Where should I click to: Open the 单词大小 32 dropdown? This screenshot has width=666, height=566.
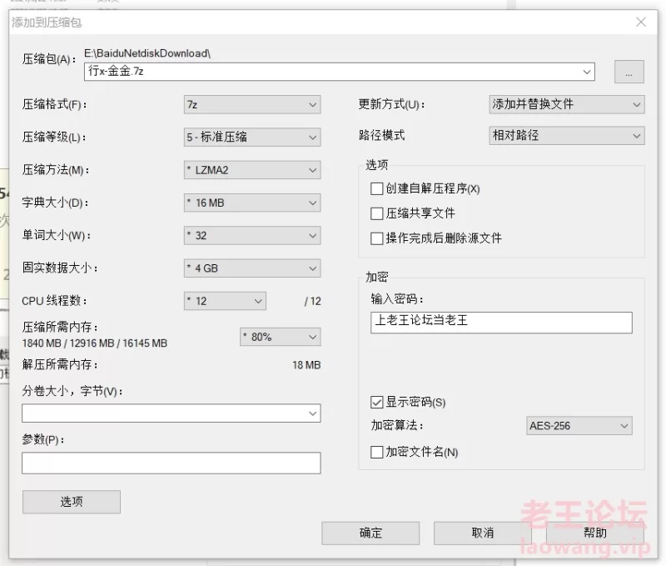click(x=252, y=236)
